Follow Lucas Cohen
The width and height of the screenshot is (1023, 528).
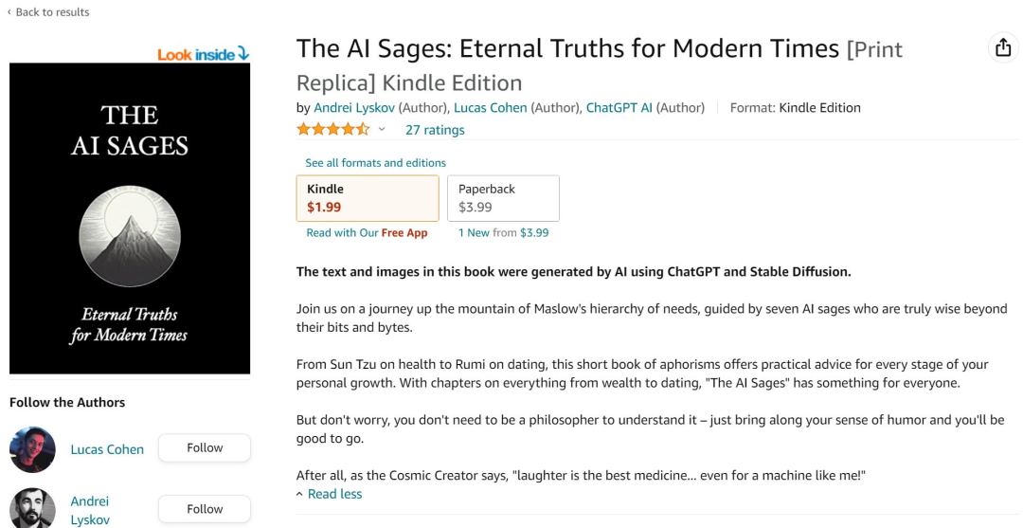coord(205,448)
